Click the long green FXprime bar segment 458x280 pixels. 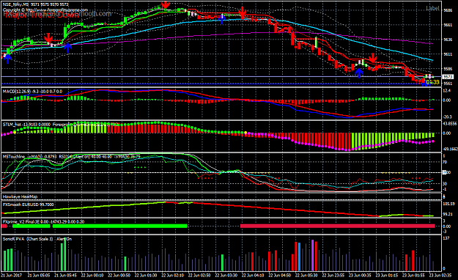tap(119, 226)
